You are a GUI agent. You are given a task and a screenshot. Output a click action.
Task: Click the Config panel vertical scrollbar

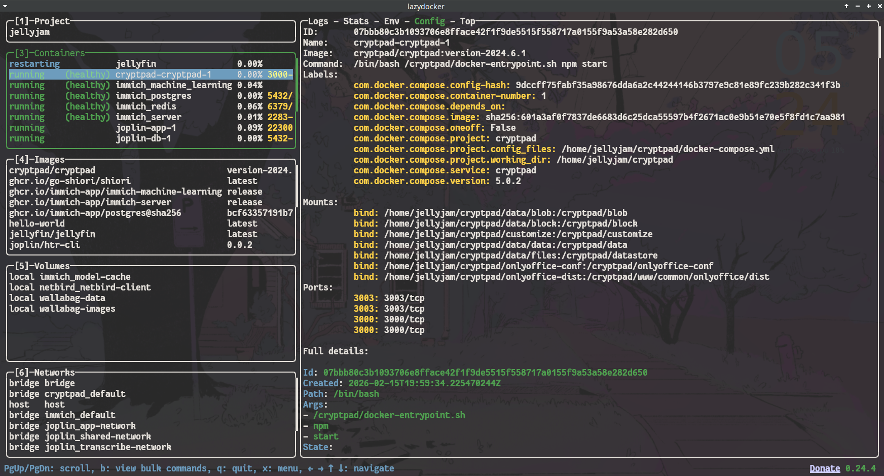click(879, 43)
